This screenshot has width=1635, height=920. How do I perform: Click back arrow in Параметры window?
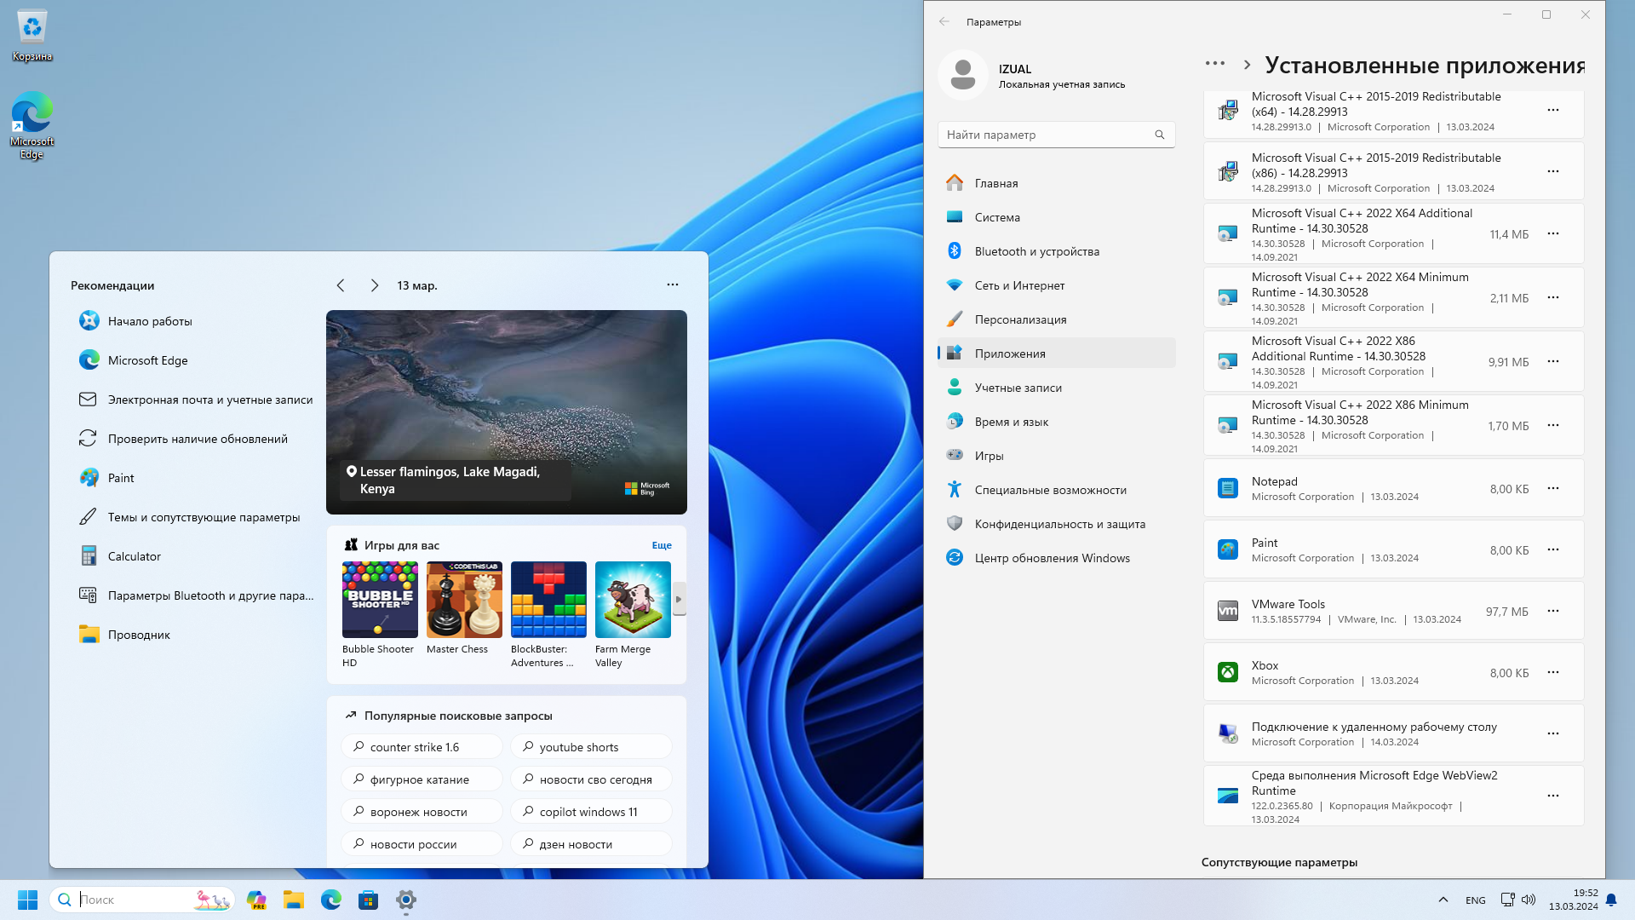click(x=944, y=22)
